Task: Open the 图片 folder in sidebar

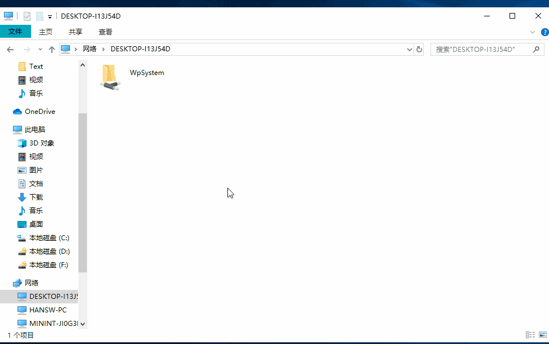Action: click(x=36, y=170)
